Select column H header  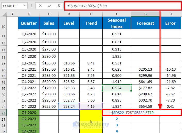tap(171, 14)
